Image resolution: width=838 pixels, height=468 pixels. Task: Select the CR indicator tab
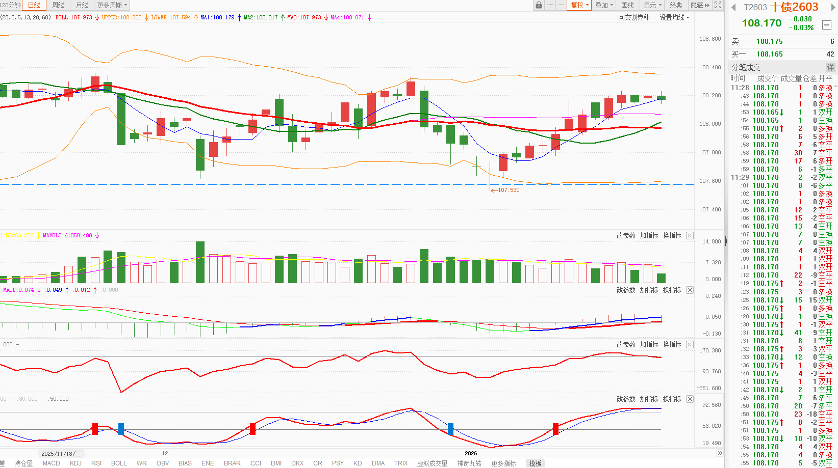pos(318,463)
